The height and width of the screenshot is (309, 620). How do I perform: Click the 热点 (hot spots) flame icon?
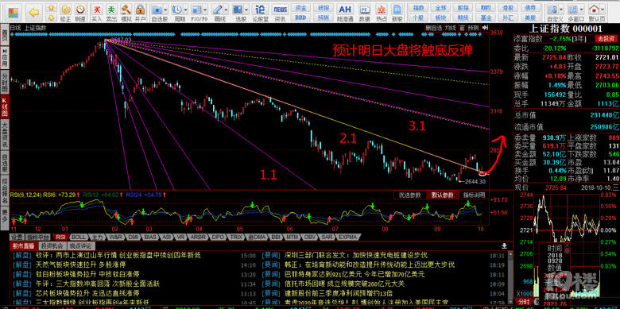pyautogui.click(x=382, y=12)
